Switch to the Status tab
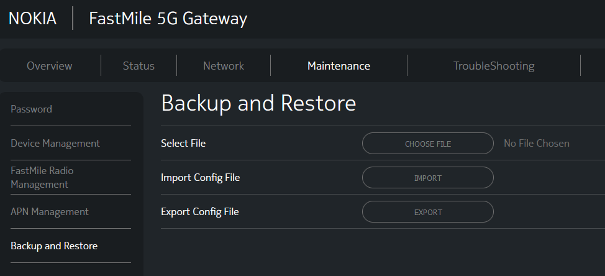The image size is (605, 276). [139, 66]
